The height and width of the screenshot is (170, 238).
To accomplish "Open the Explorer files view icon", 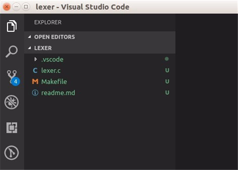I will (x=12, y=26).
